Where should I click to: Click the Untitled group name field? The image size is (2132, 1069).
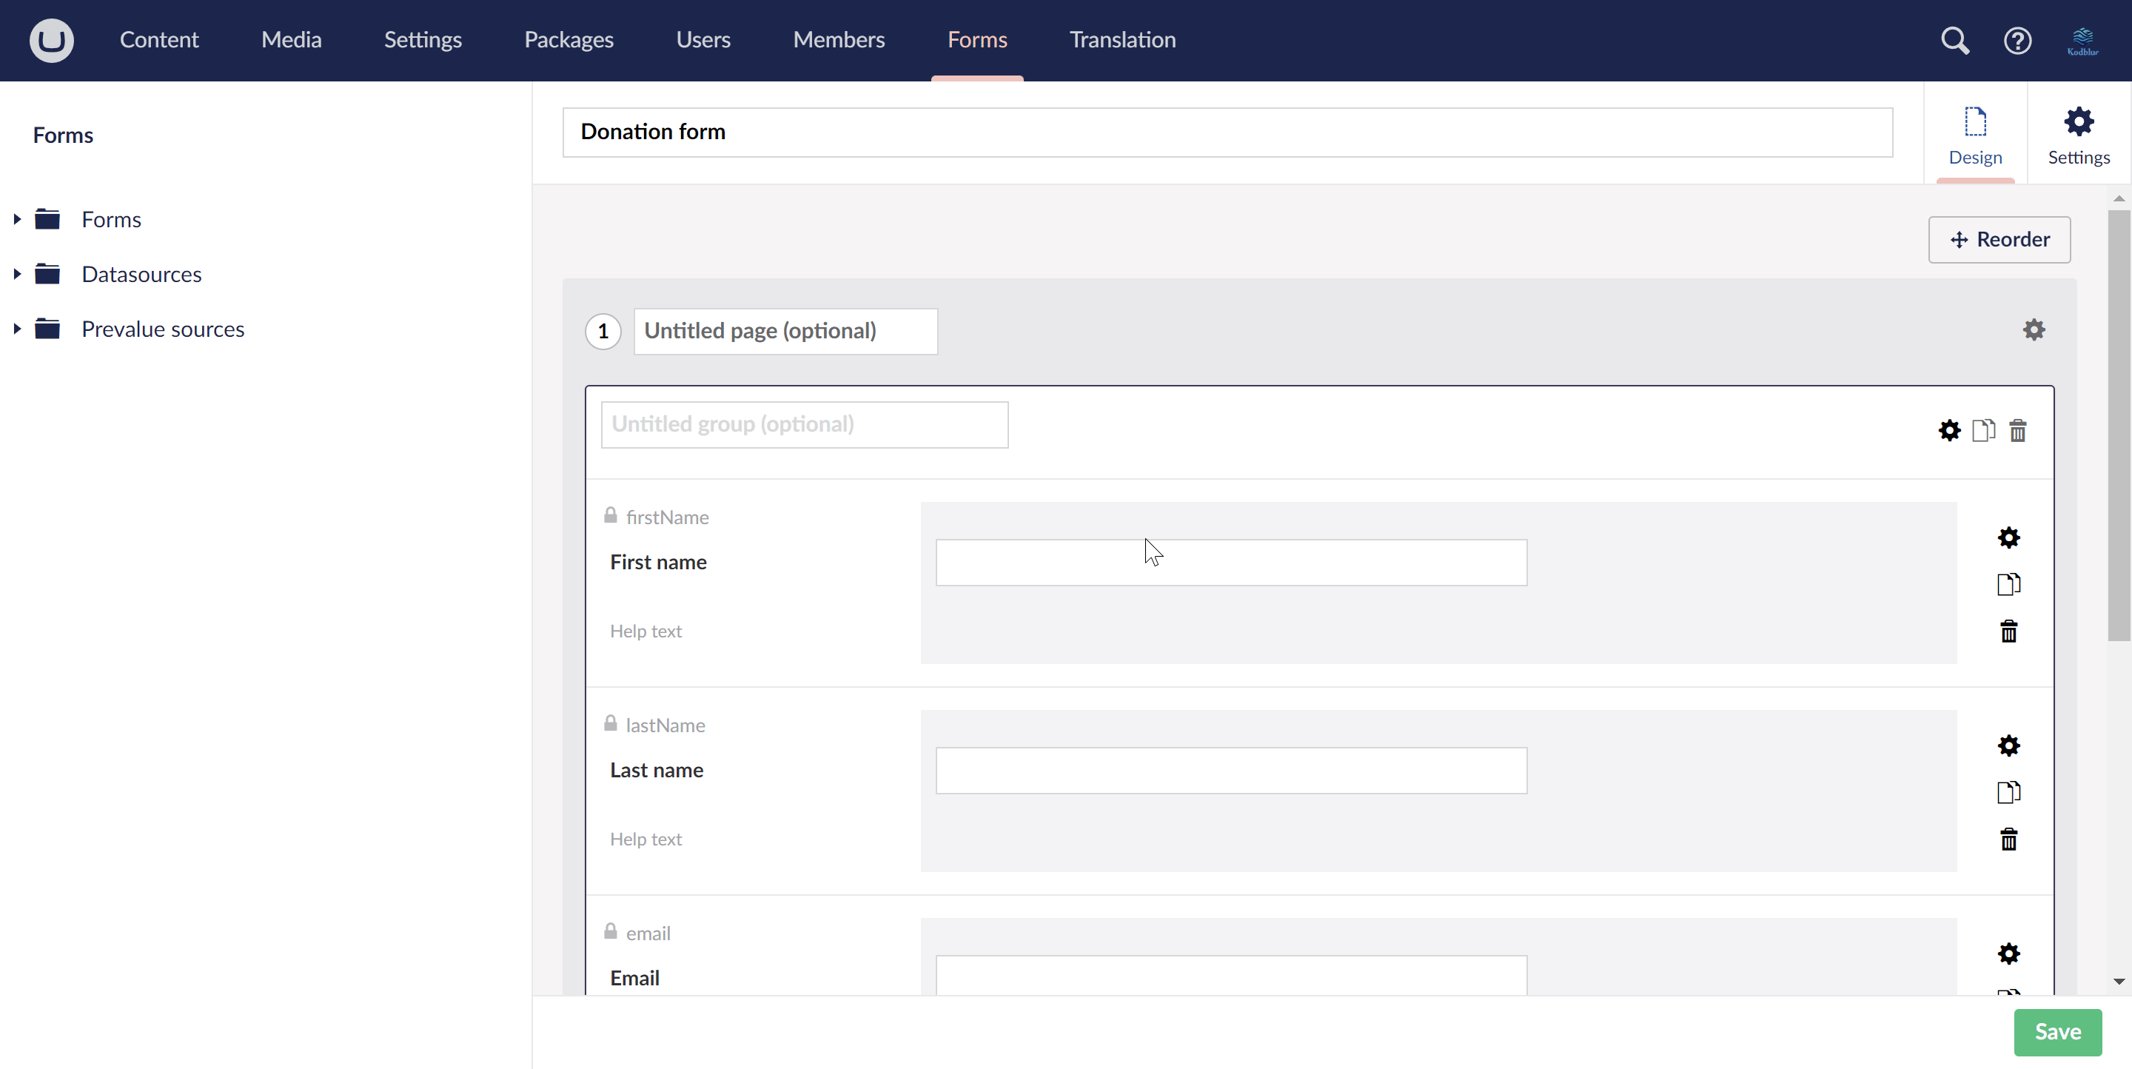(x=805, y=424)
